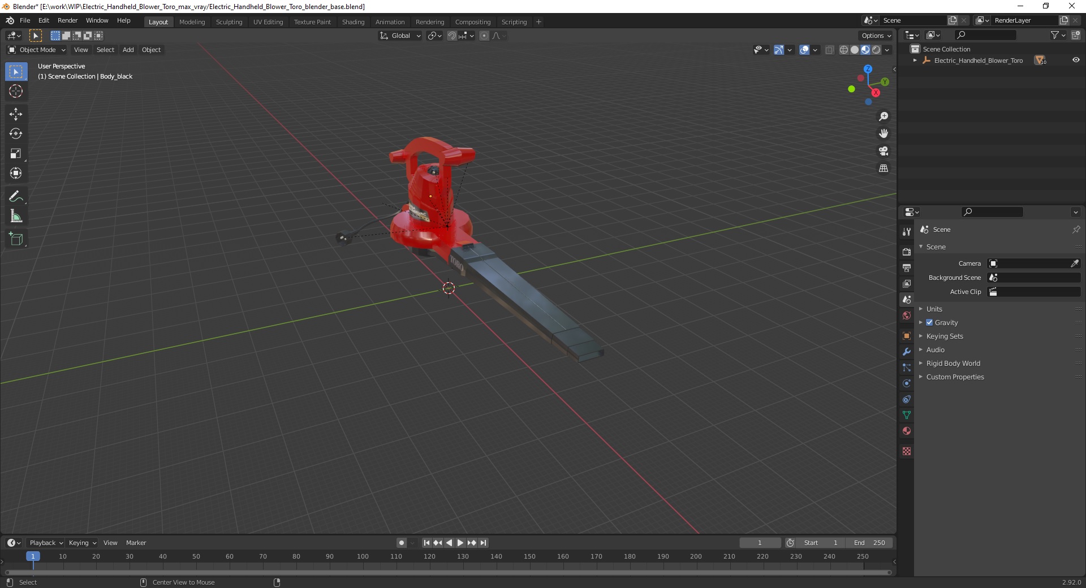Open the Tool properties tab

pos(907,232)
